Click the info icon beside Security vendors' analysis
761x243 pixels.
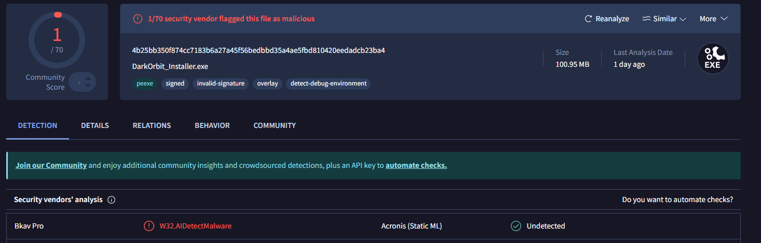[112, 200]
